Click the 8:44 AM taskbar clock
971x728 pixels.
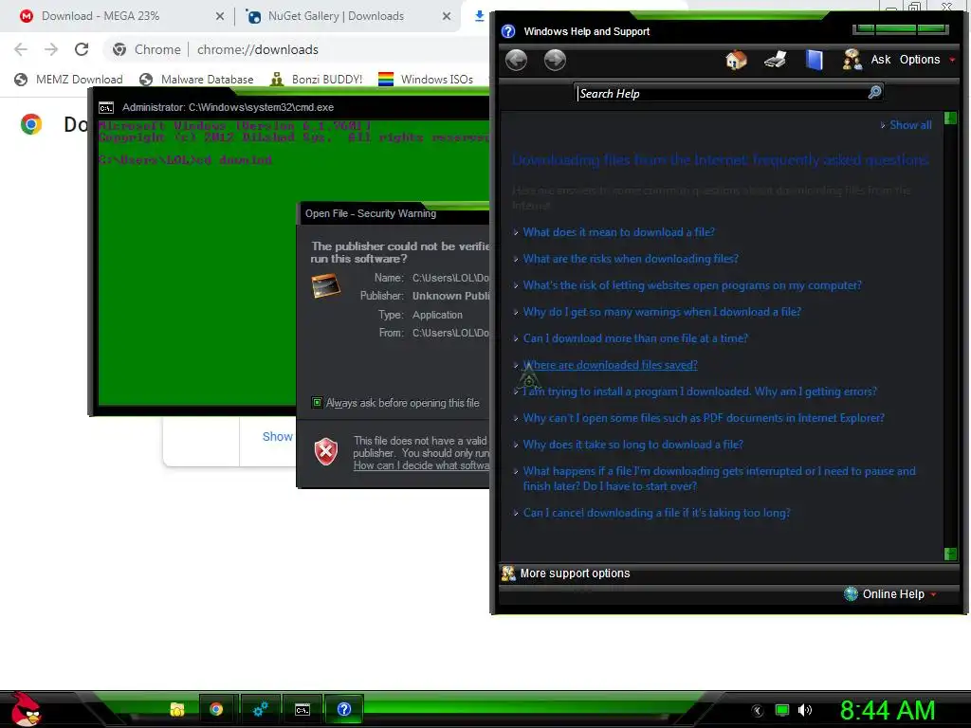coord(888,710)
